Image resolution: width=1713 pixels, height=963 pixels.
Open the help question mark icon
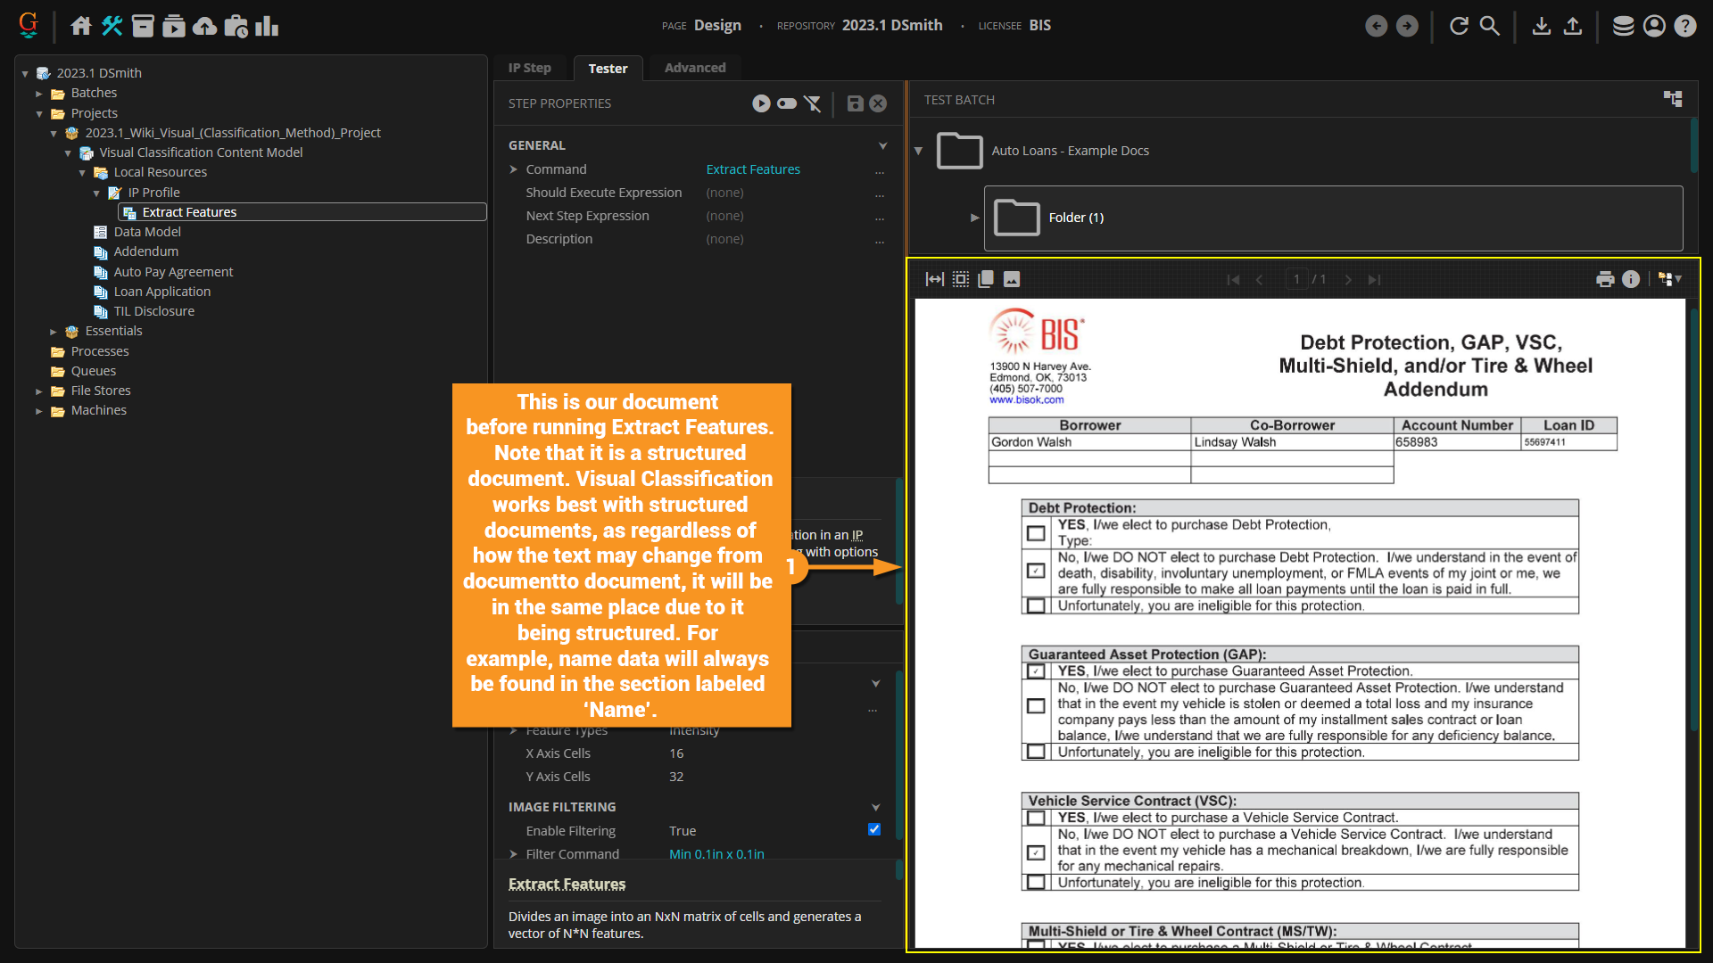pyautogui.click(x=1684, y=26)
